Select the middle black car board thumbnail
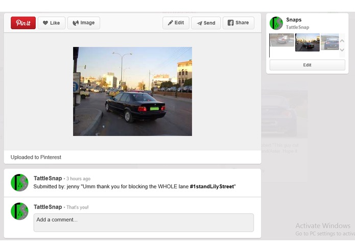Image resolution: width=355 pixels, height=252 pixels. tap(307, 42)
